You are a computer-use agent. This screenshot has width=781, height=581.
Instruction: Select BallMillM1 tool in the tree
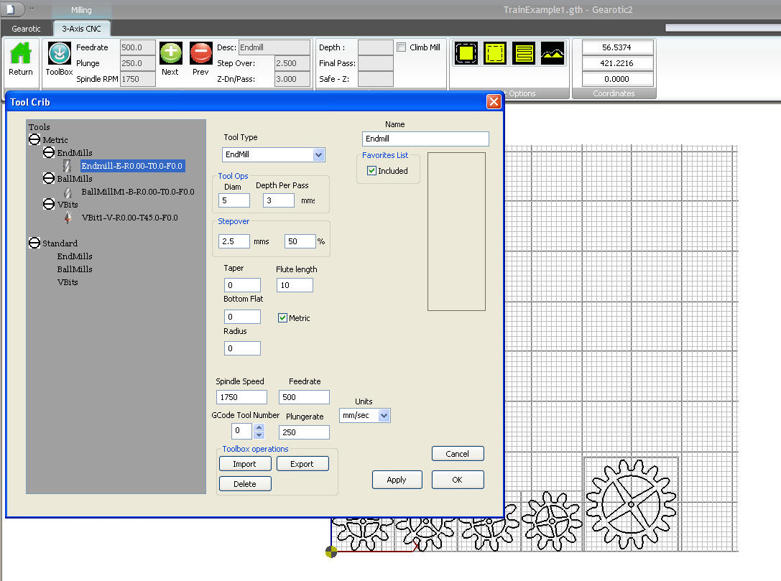click(137, 192)
